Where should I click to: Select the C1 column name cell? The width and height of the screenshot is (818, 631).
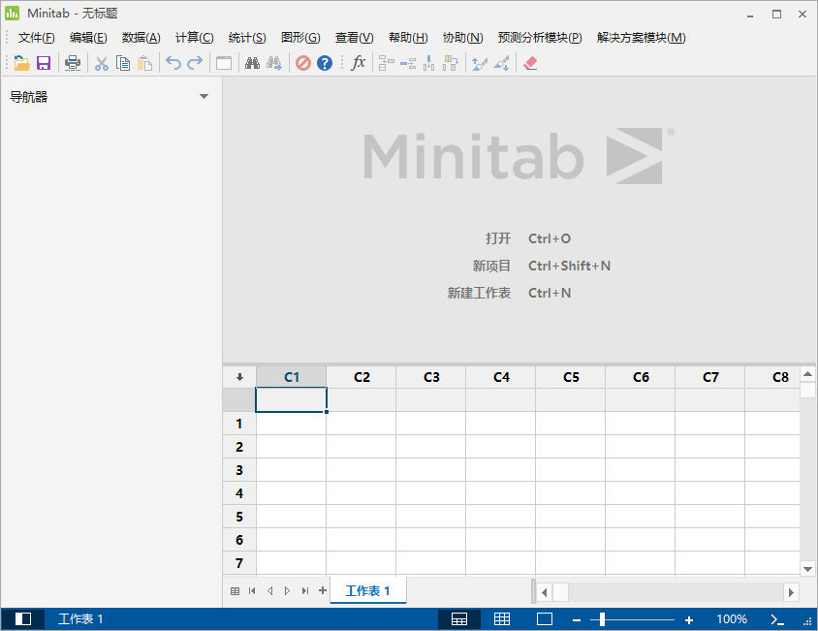coord(291,399)
